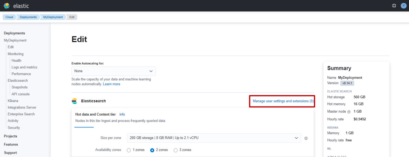Screen dimensions: 409x157
Task: Open Features in sidebar
Action: click(x=11, y=144)
